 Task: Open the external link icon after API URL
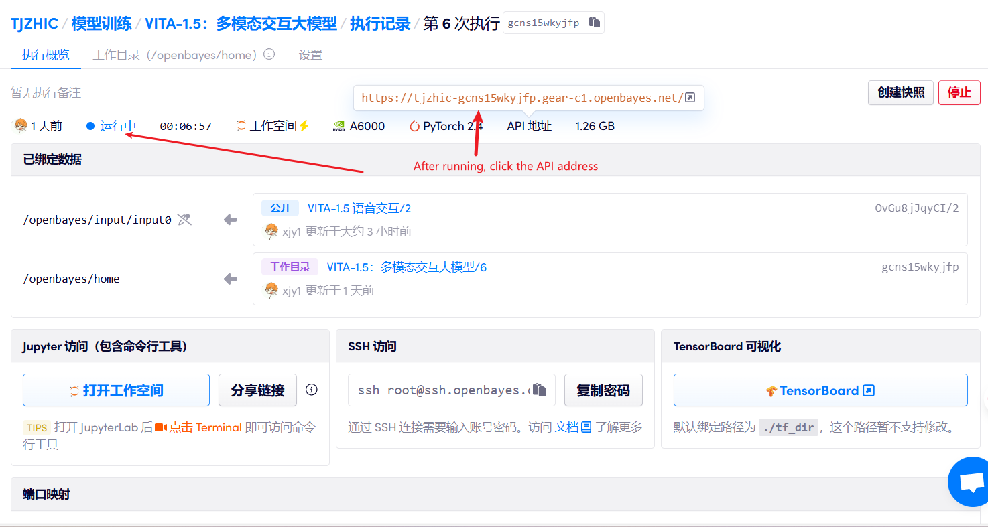click(x=690, y=98)
